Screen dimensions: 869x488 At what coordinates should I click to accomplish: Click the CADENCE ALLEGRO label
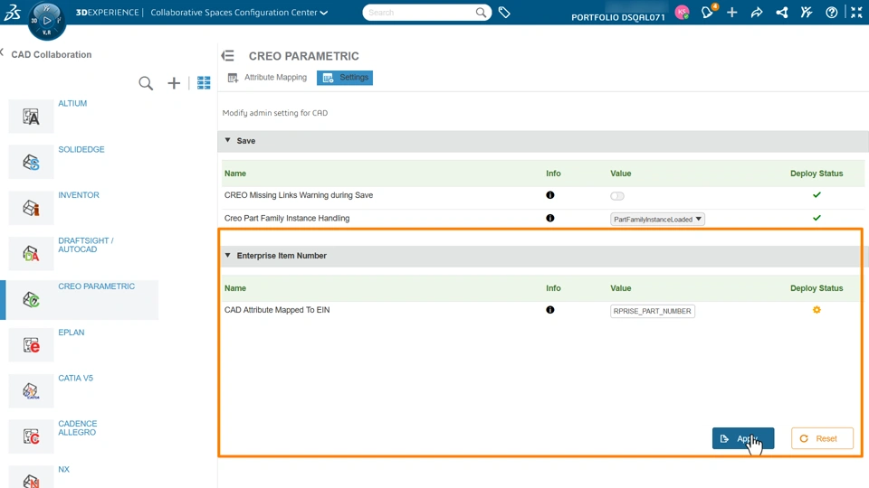click(x=78, y=427)
